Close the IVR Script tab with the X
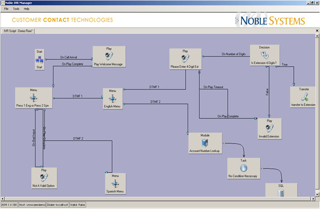The width and height of the screenshot is (320, 209). tap(317, 31)
